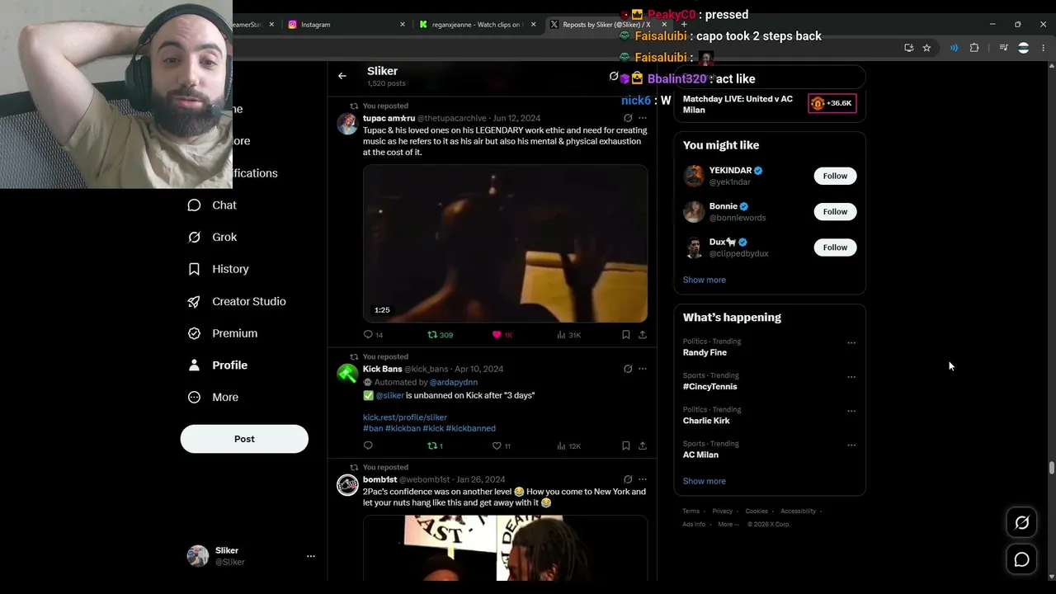The image size is (1056, 594).
Task: Close the reganxjeanne Kick clips tab
Action: click(x=533, y=25)
